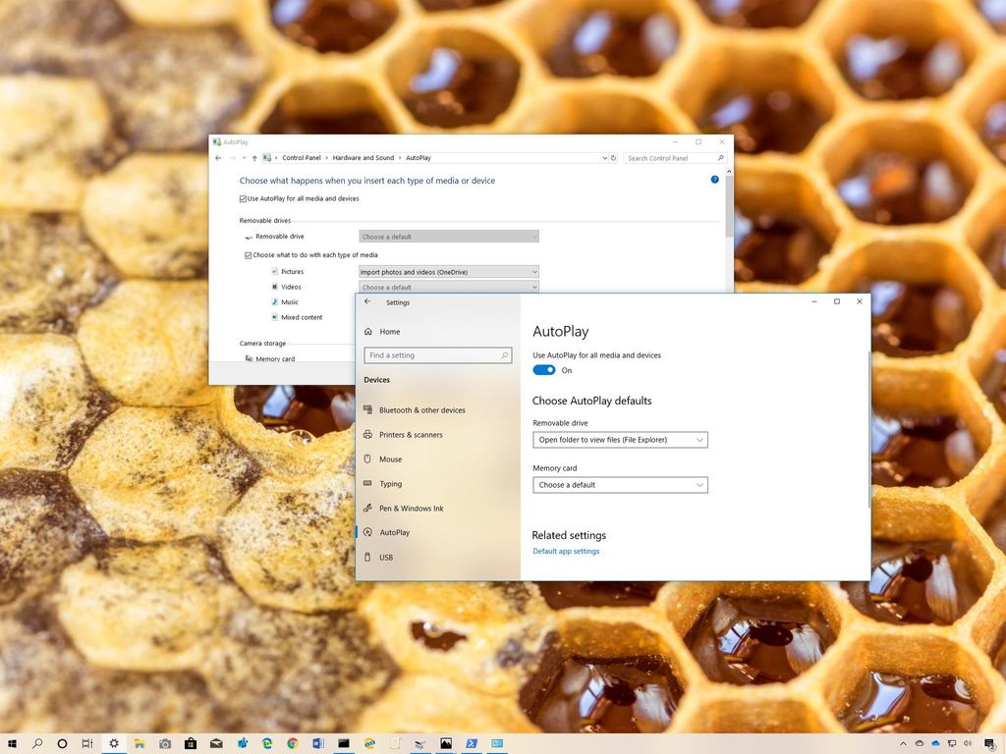
Task: Toggle Use AutoPlay for all media and devices
Action: (544, 370)
